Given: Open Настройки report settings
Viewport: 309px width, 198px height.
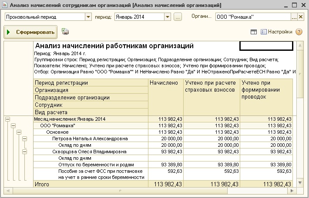Looking at the screenshot, I should (x=276, y=32).
